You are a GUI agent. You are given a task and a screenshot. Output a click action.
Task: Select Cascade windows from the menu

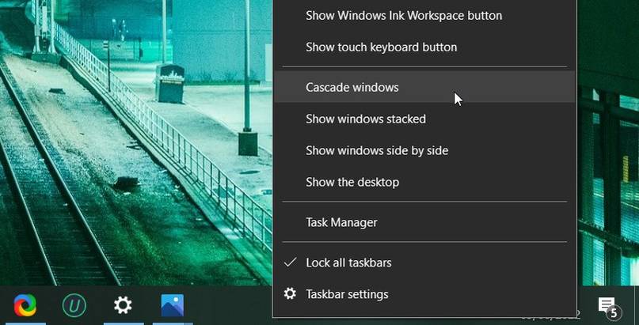[x=352, y=87]
